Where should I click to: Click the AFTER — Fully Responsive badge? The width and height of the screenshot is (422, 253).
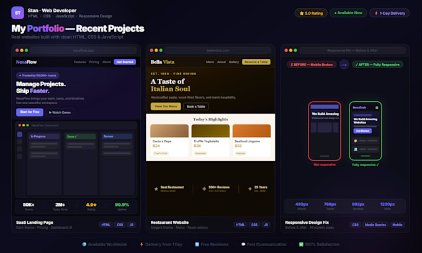377,64
